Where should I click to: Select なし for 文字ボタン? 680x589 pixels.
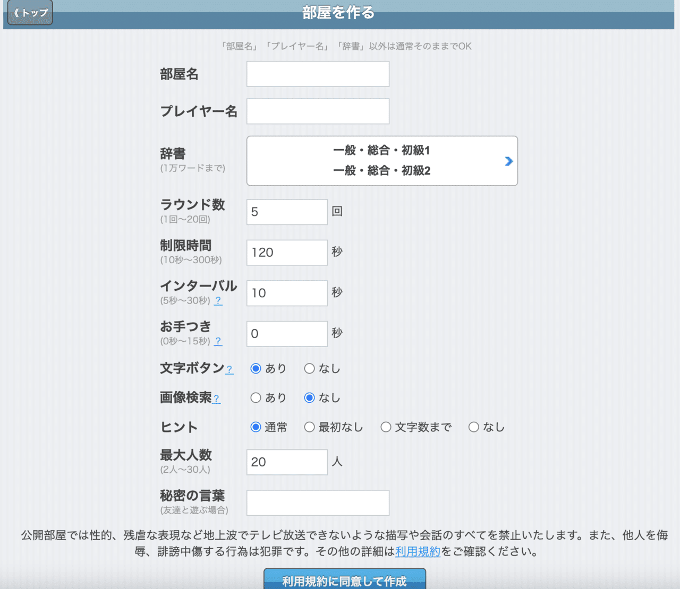[x=309, y=368]
